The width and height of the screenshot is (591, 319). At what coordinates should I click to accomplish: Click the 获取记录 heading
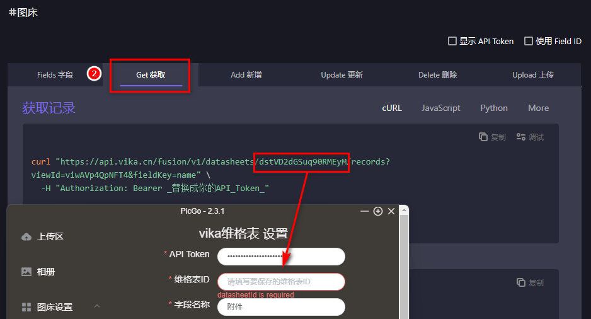(49, 108)
